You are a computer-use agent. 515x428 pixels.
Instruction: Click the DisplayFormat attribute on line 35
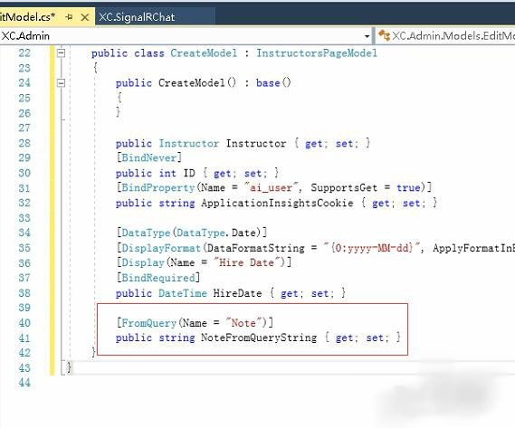161,248
